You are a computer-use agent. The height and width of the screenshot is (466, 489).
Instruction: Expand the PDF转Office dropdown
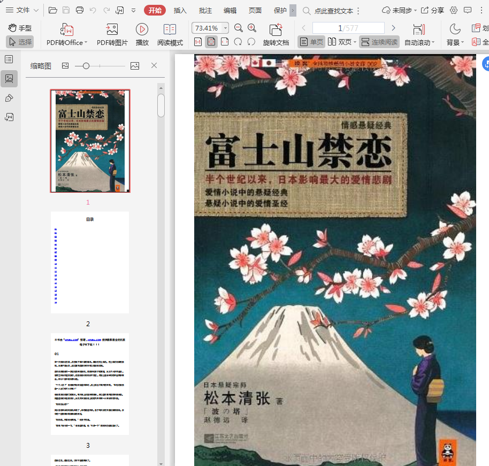click(86, 43)
